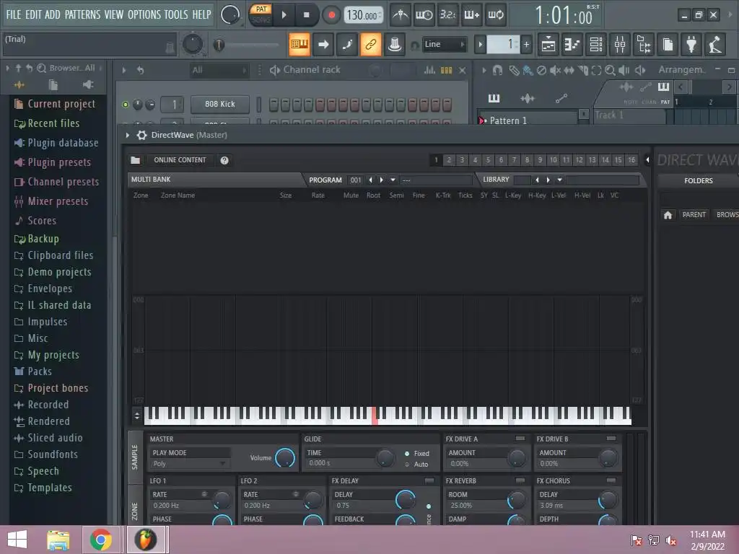Screen dimensions: 739x554
Task: Click the Glide Time knob
Action: pos(385,458)
